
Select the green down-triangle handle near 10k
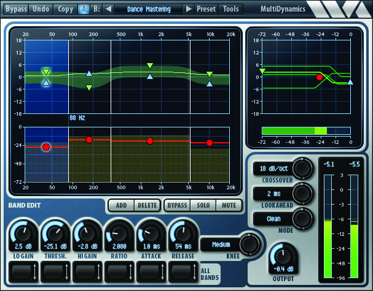210,74
